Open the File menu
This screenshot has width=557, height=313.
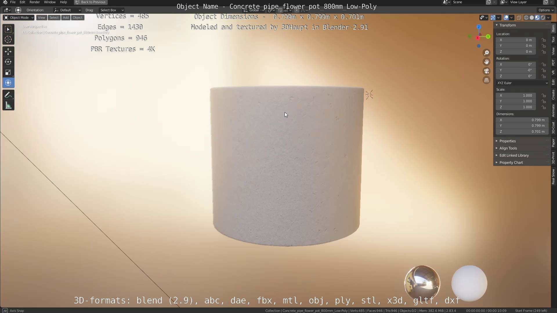[x=13, y=2]
